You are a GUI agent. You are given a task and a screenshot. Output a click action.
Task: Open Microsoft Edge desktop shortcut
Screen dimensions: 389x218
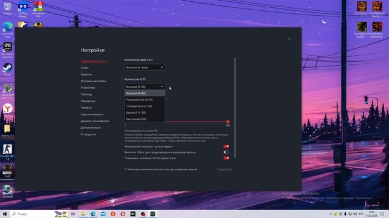coord(7,30)
